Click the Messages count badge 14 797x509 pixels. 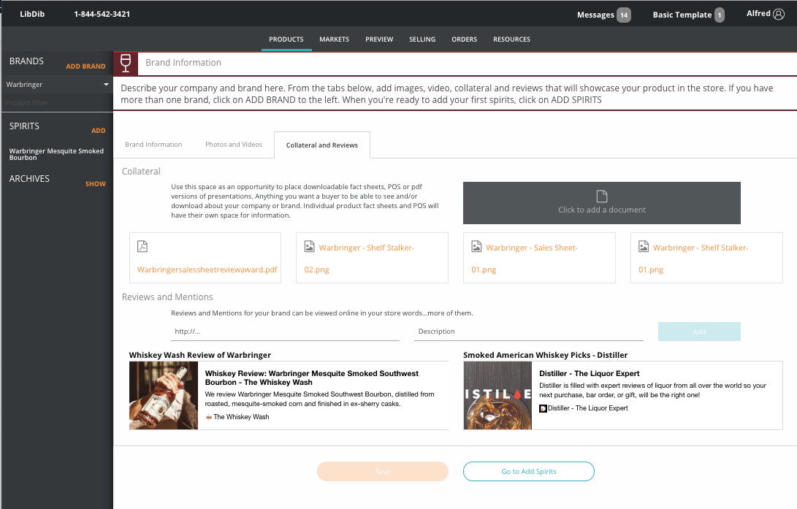coord(624,15)
